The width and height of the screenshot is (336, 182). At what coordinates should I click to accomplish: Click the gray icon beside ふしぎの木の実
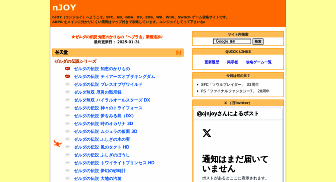[x=67, y=139]
